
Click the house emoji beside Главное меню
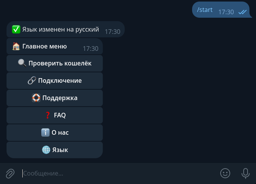click(16, 47)
